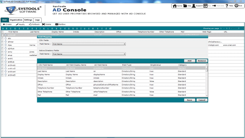Click user icon beside archive5 row
The image size is (245, 138).
pyautogui.click(x=6, y=75)
